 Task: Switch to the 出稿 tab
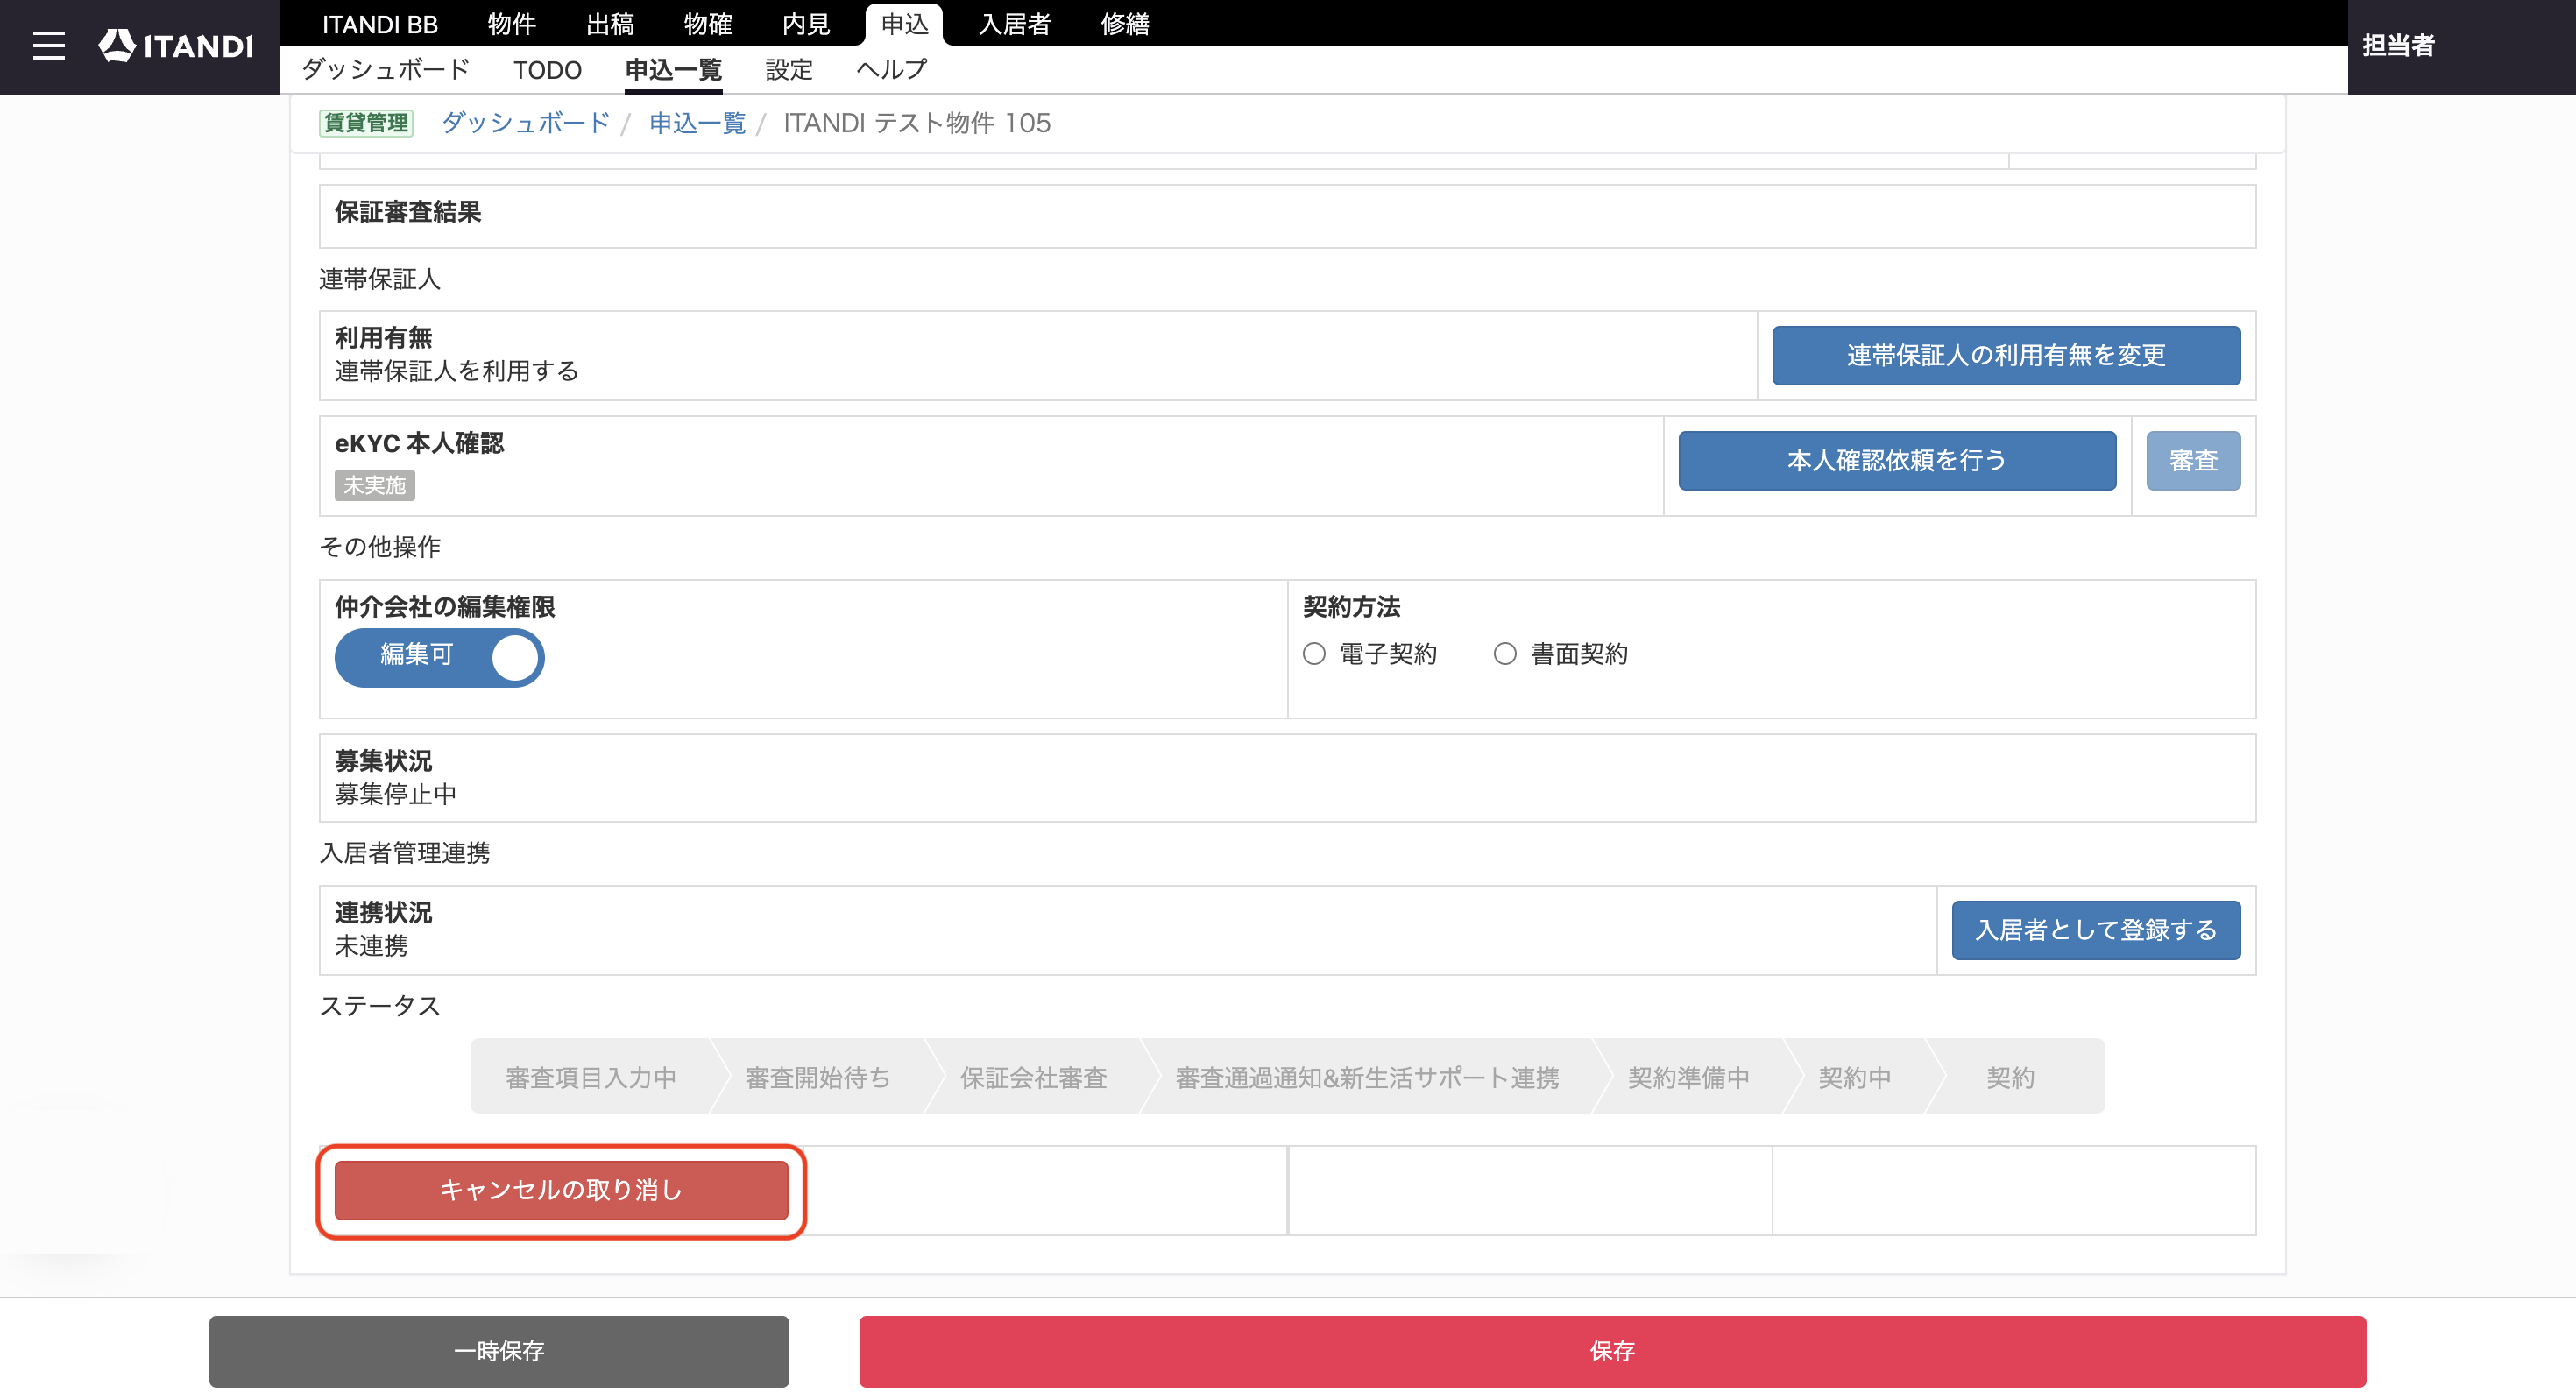click(x=610, y=24)
